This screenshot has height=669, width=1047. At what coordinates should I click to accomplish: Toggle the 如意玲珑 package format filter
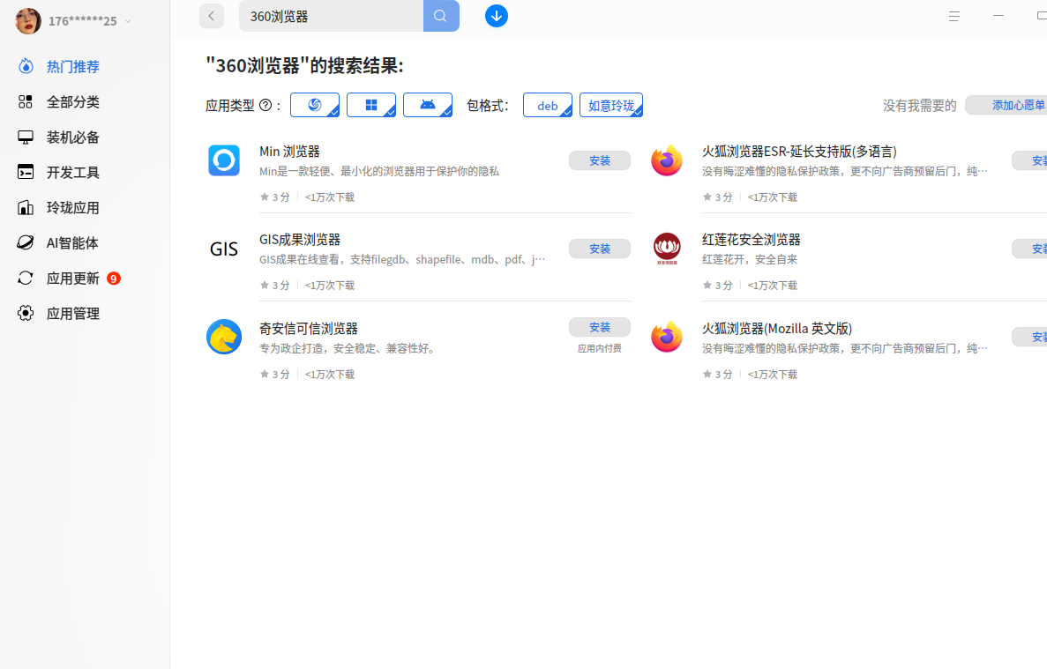click(x=611, y=106)
